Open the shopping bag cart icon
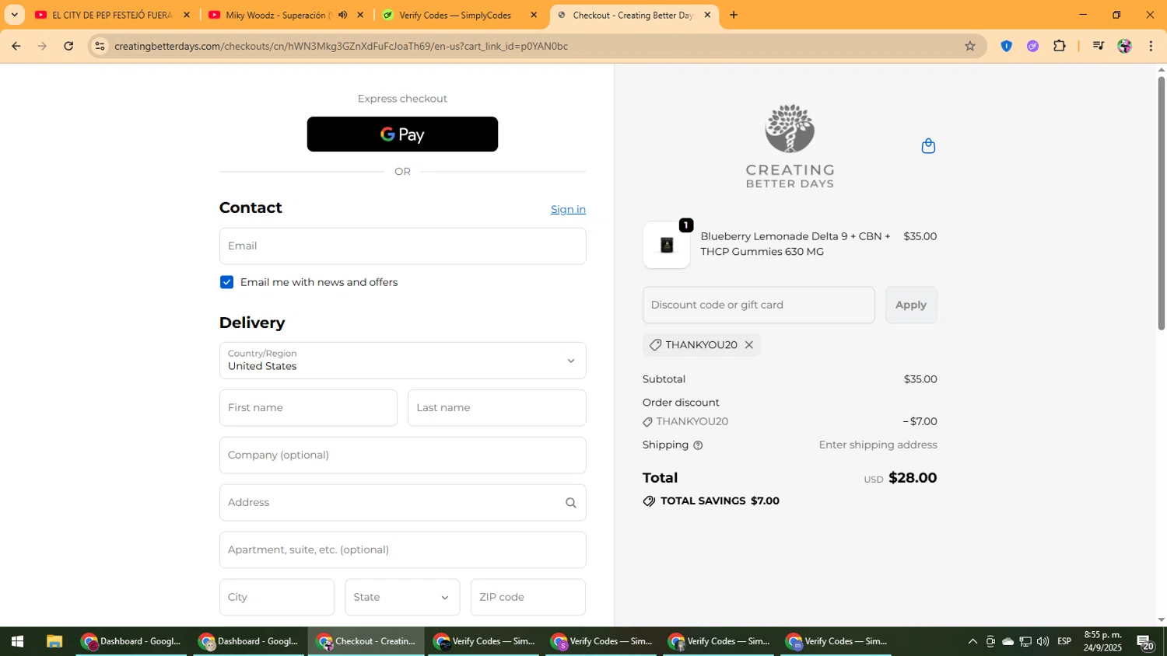The image size is (1167, 656). [x=928, y=146]
